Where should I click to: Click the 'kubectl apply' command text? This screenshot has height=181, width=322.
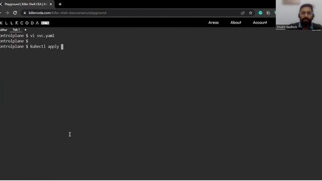click(45, 47)
